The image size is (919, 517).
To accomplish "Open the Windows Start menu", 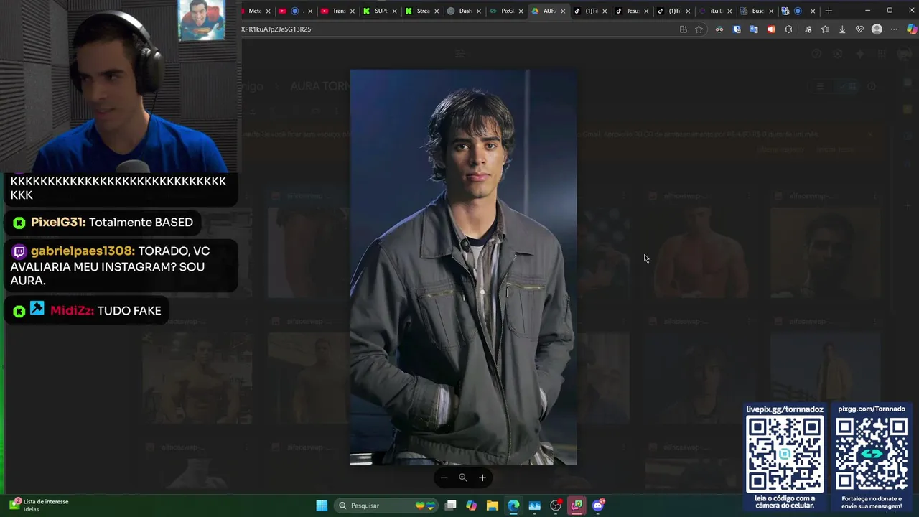I will [x=322, y=506].
